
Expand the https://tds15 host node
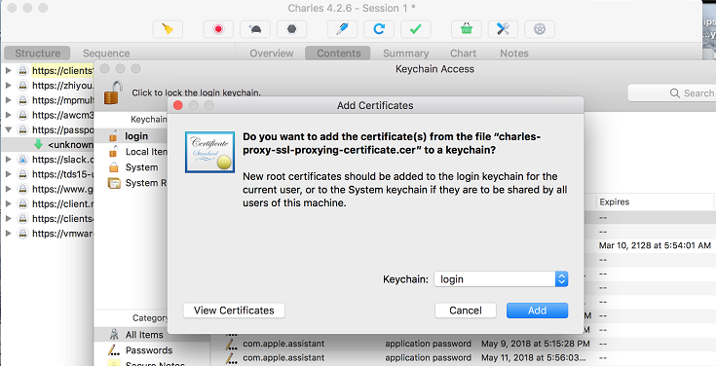tap(8, 174)
